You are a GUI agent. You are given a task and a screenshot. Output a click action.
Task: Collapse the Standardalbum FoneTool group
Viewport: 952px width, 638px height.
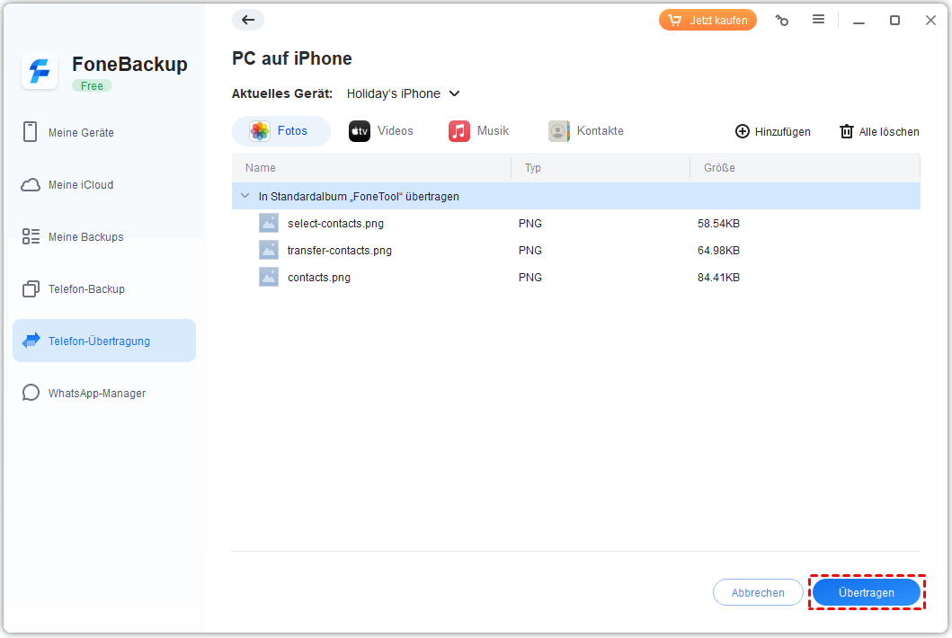(x=245, y=196)
